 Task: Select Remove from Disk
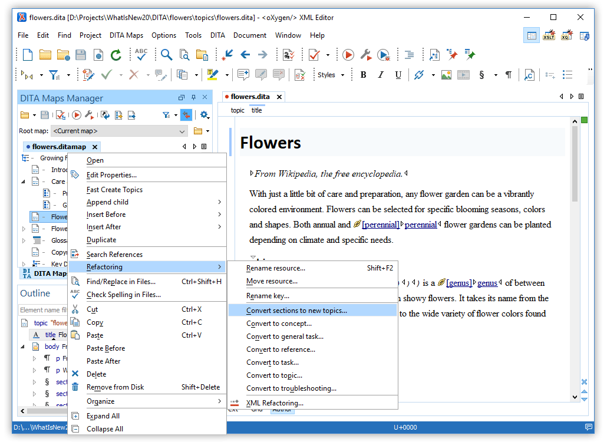[147, 387]
